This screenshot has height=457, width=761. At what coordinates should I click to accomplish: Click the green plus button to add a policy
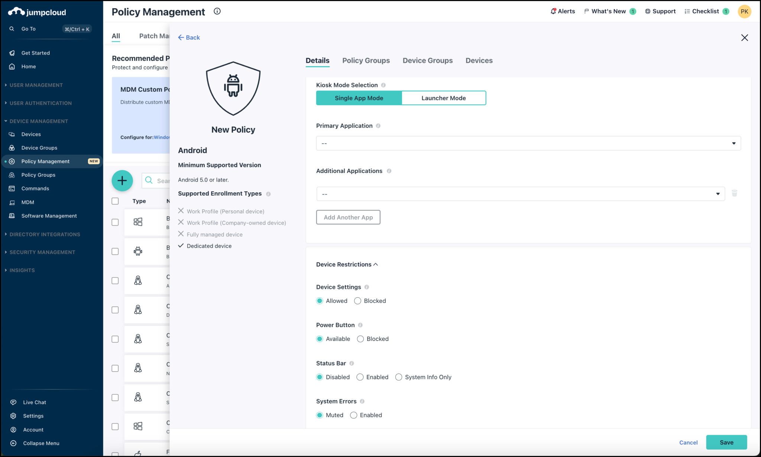point(122,181)
